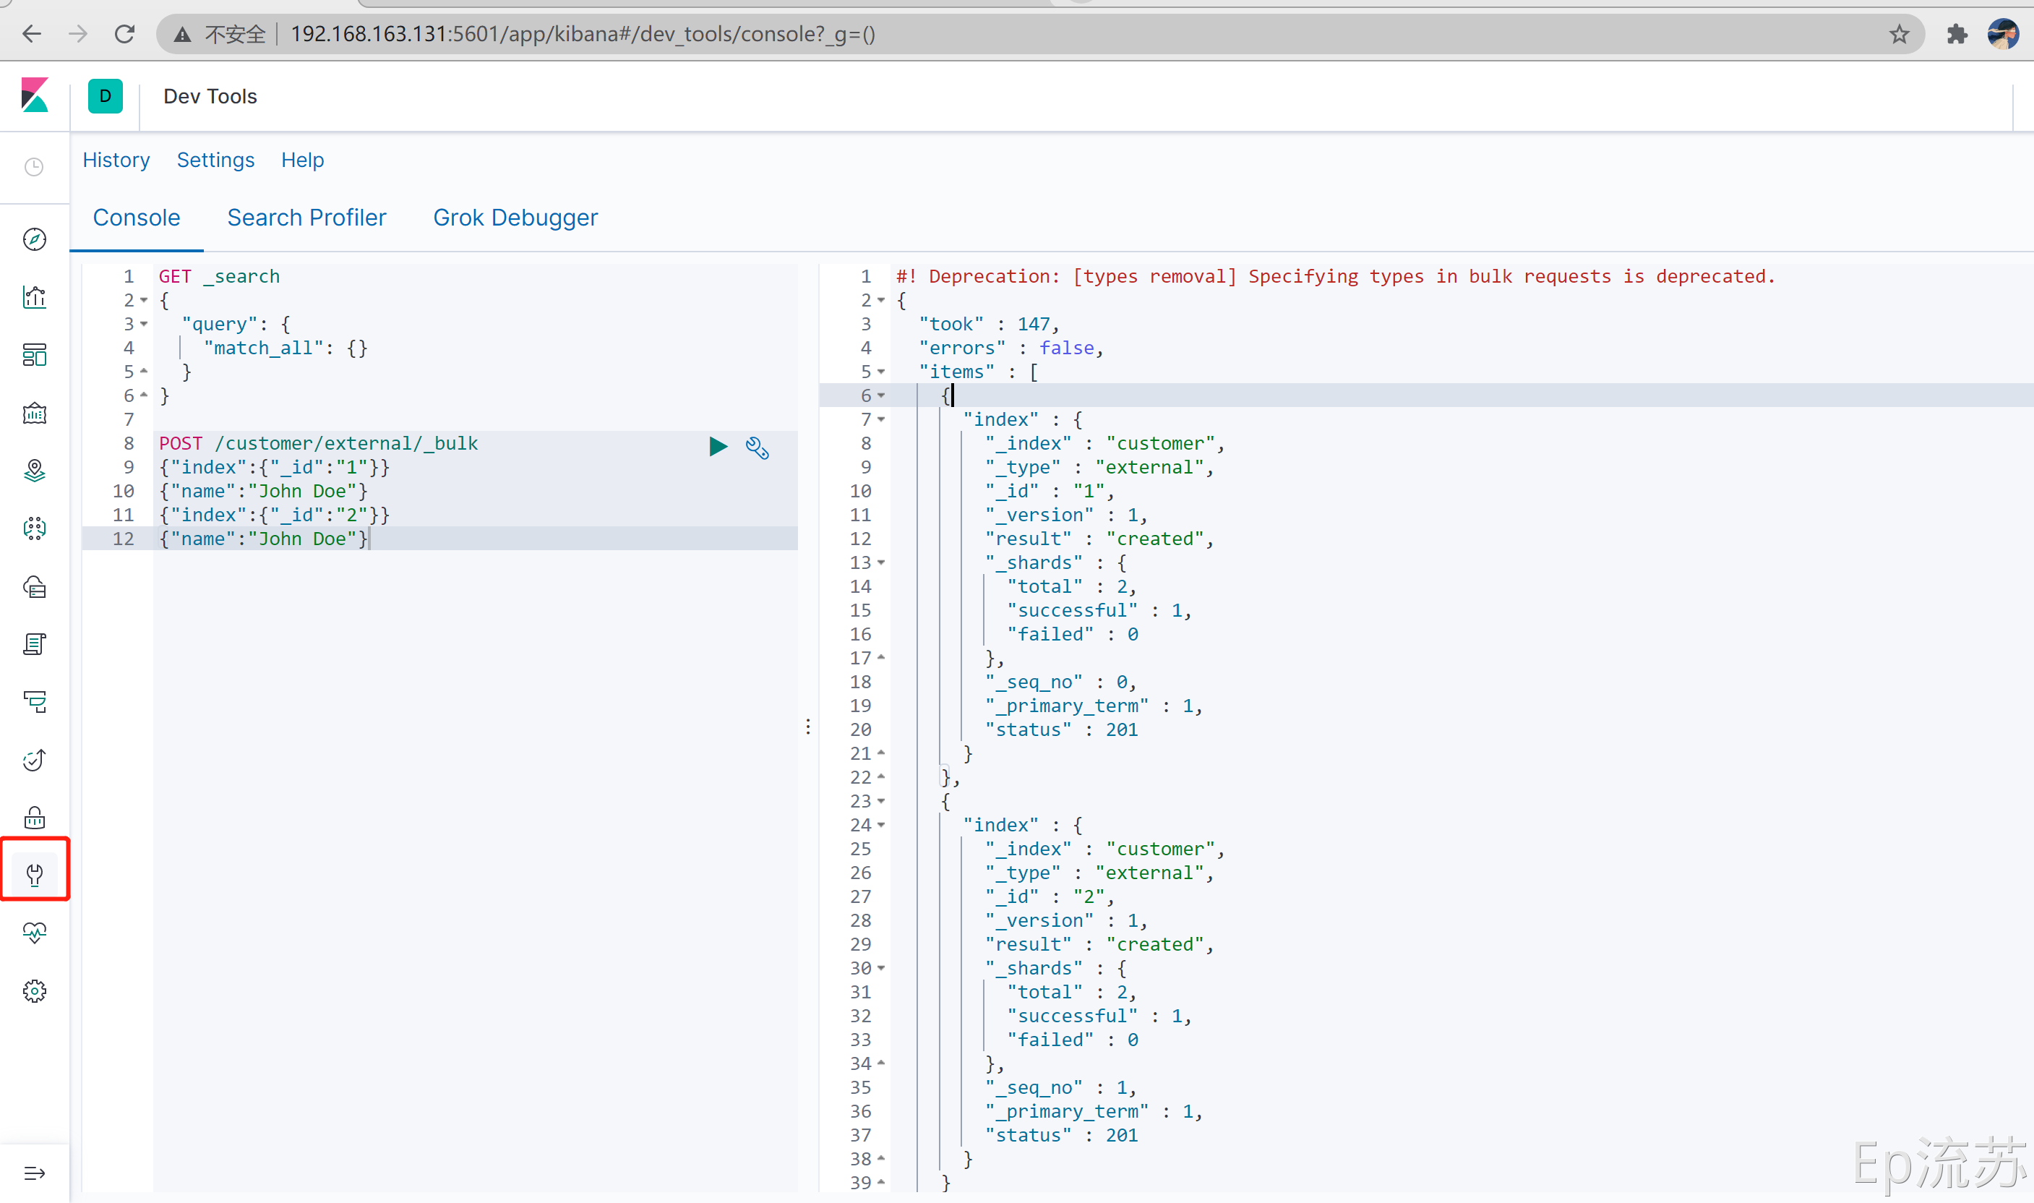
Task: Collapse editor line 2 fold arrow
Action: point(145,301)
